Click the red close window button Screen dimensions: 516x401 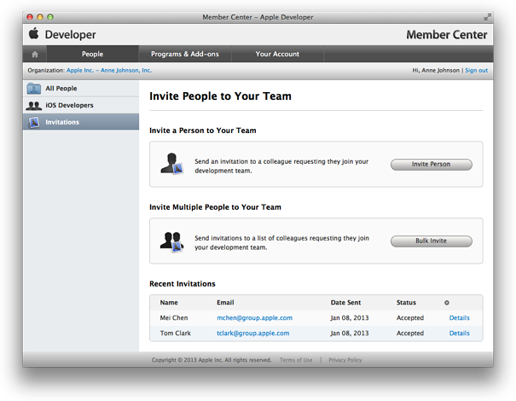[30, 17]
